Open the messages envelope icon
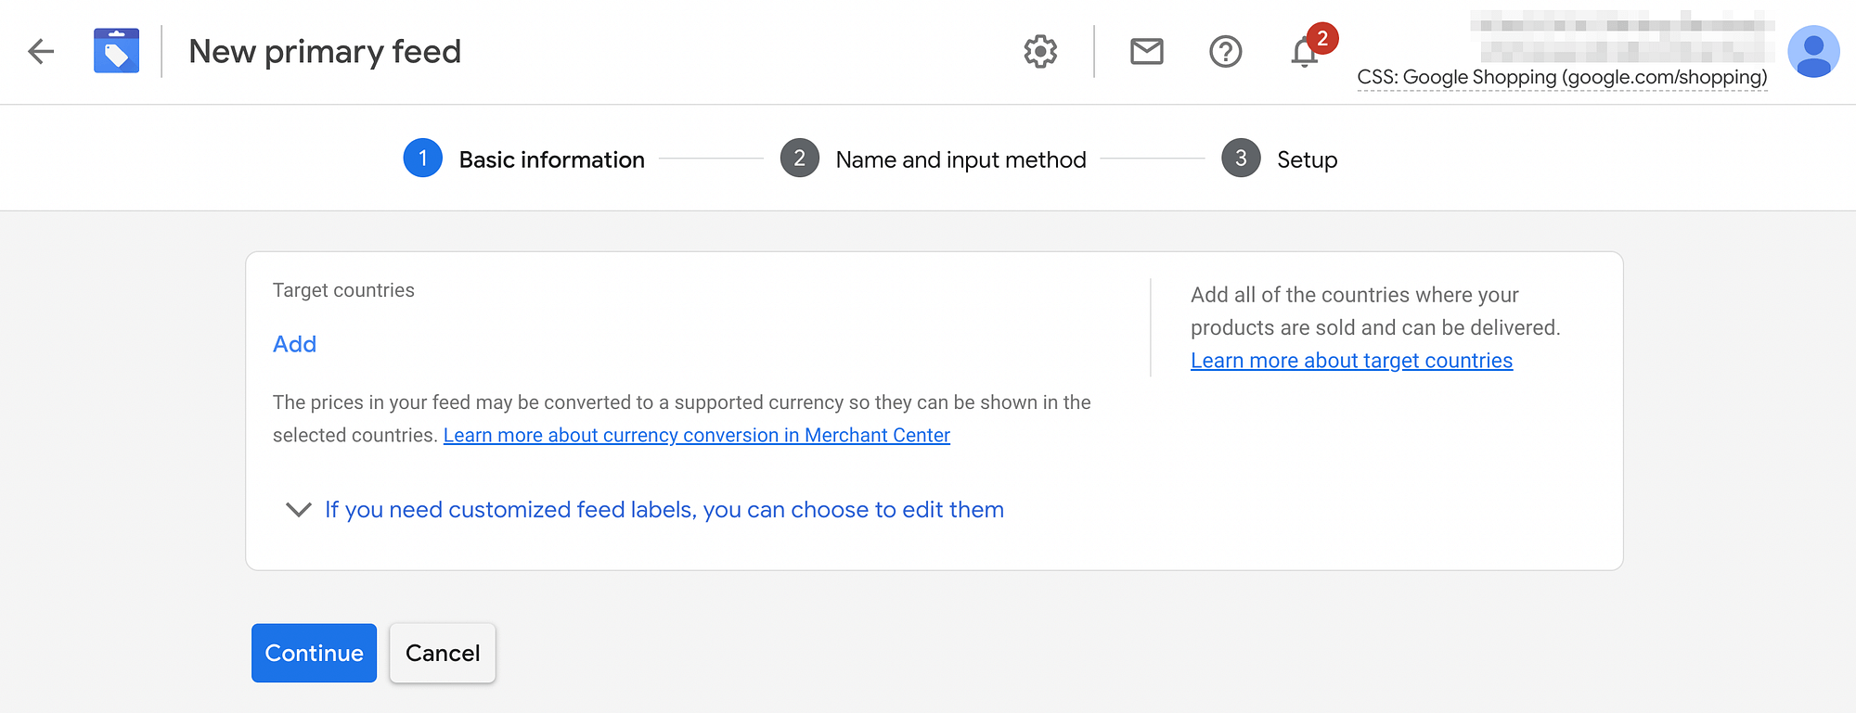Screen dimensions: 1856x713 (x=1145, y=52)
